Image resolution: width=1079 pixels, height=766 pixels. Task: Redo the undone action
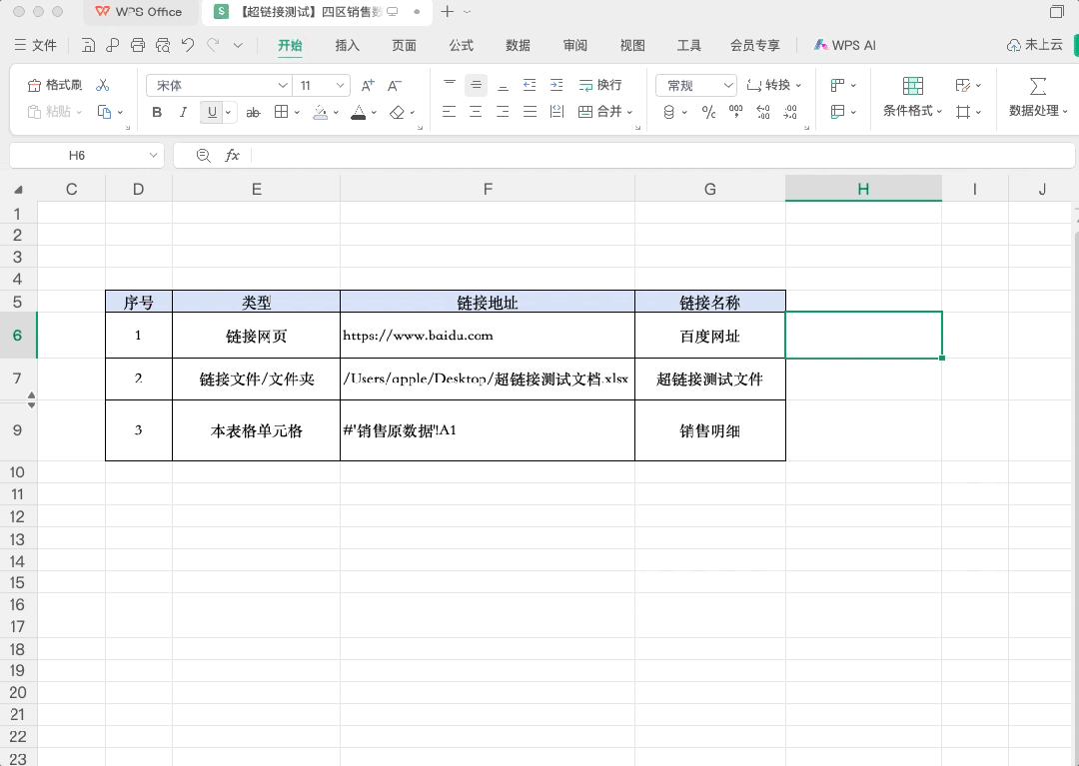[x=214, y=45]
